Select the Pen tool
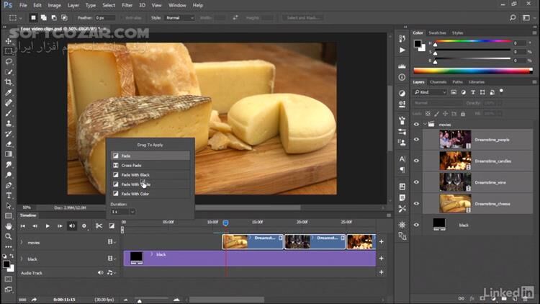The width and height of the screenshot is (540, 304). [9, 185]
